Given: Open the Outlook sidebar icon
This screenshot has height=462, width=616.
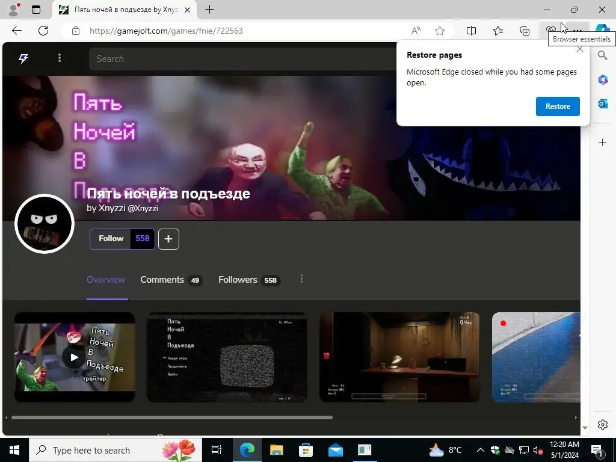Looking at the screenshot, I should [603, 103].
